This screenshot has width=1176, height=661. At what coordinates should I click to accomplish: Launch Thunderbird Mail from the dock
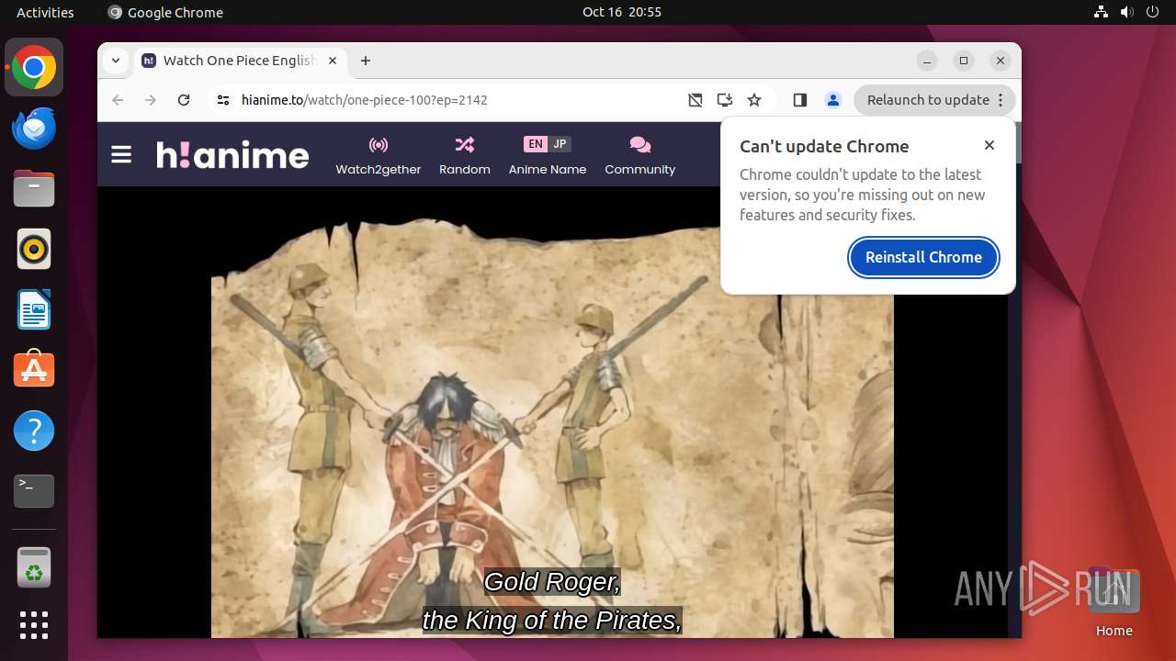34,128
